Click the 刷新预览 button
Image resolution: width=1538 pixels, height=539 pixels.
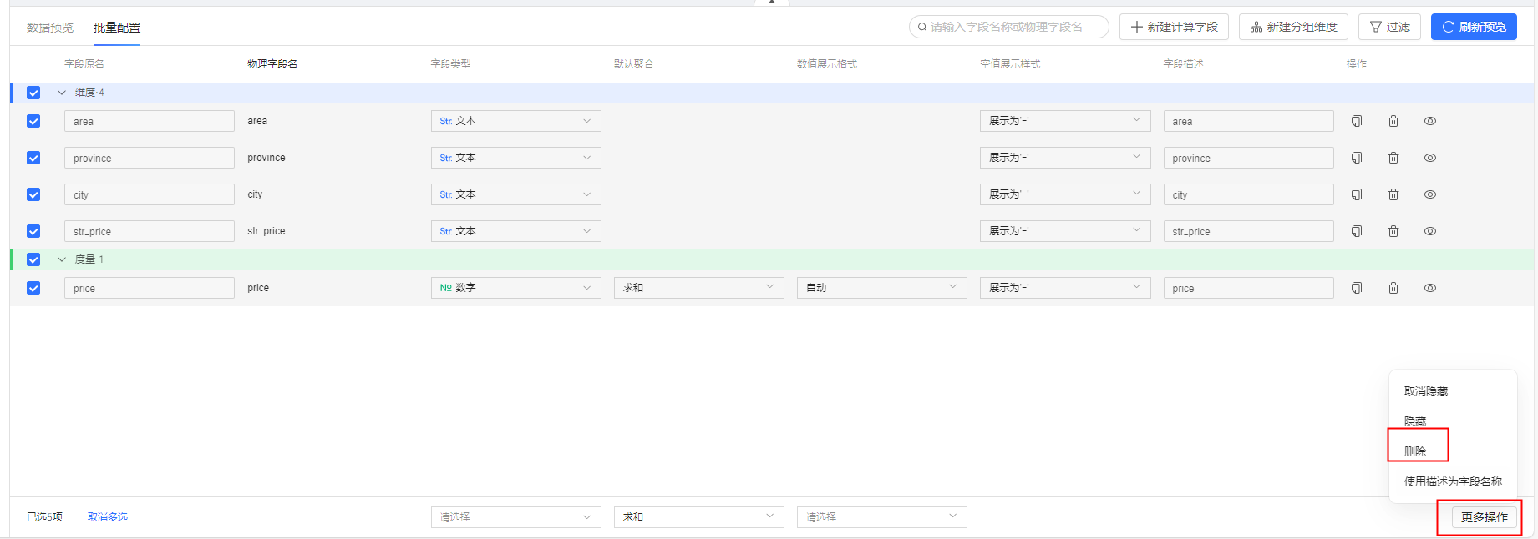[x=1474, y=27]
